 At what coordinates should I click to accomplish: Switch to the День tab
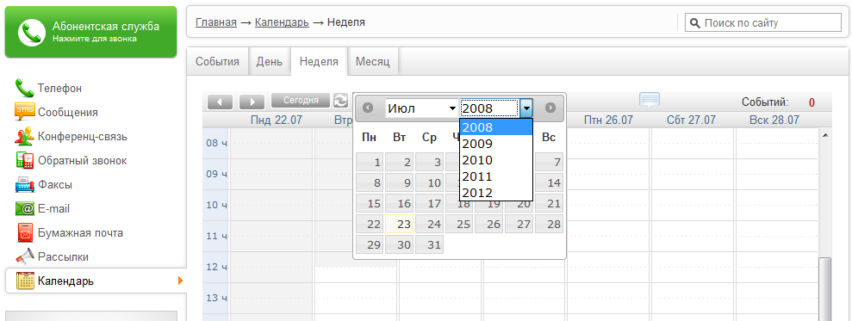(x=270, y=61)
